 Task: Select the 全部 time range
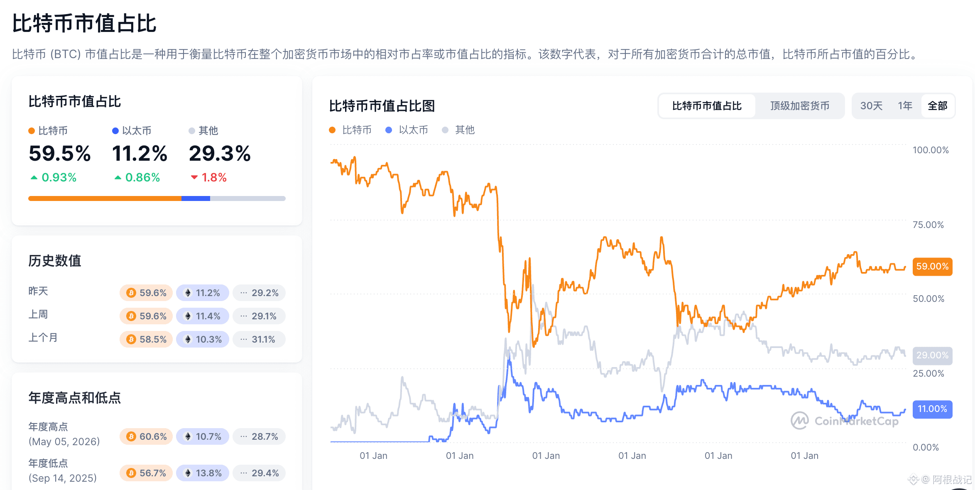point(937,106)
